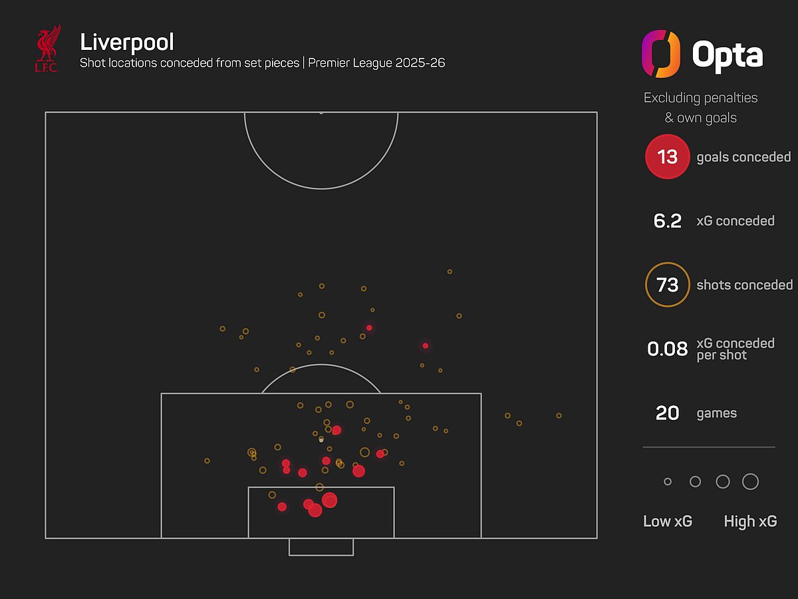Click the orange ring around 73 shots
This screenshot has width=798, height=599.
coord(667,285)
